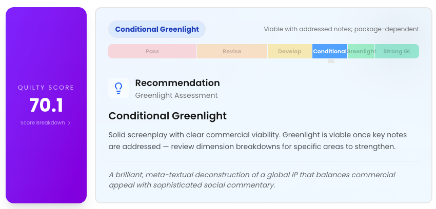Open the Score Breakdown link
Viewport: 436px width, 209px height.
pyautogui.click(x=46, y=122)
